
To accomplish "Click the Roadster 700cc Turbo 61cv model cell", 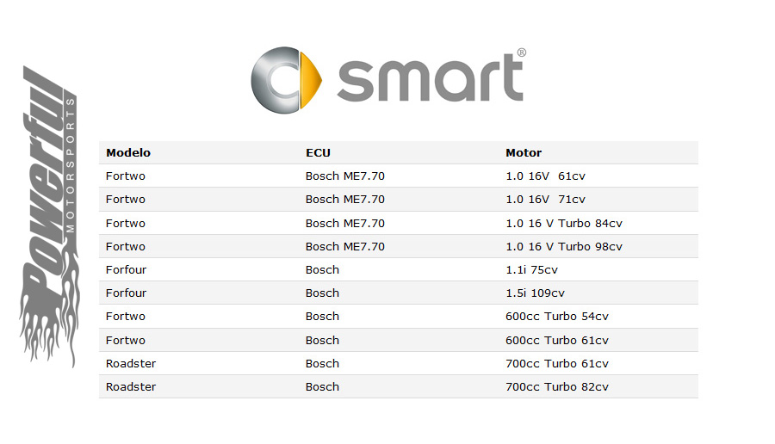I will 131,363.
